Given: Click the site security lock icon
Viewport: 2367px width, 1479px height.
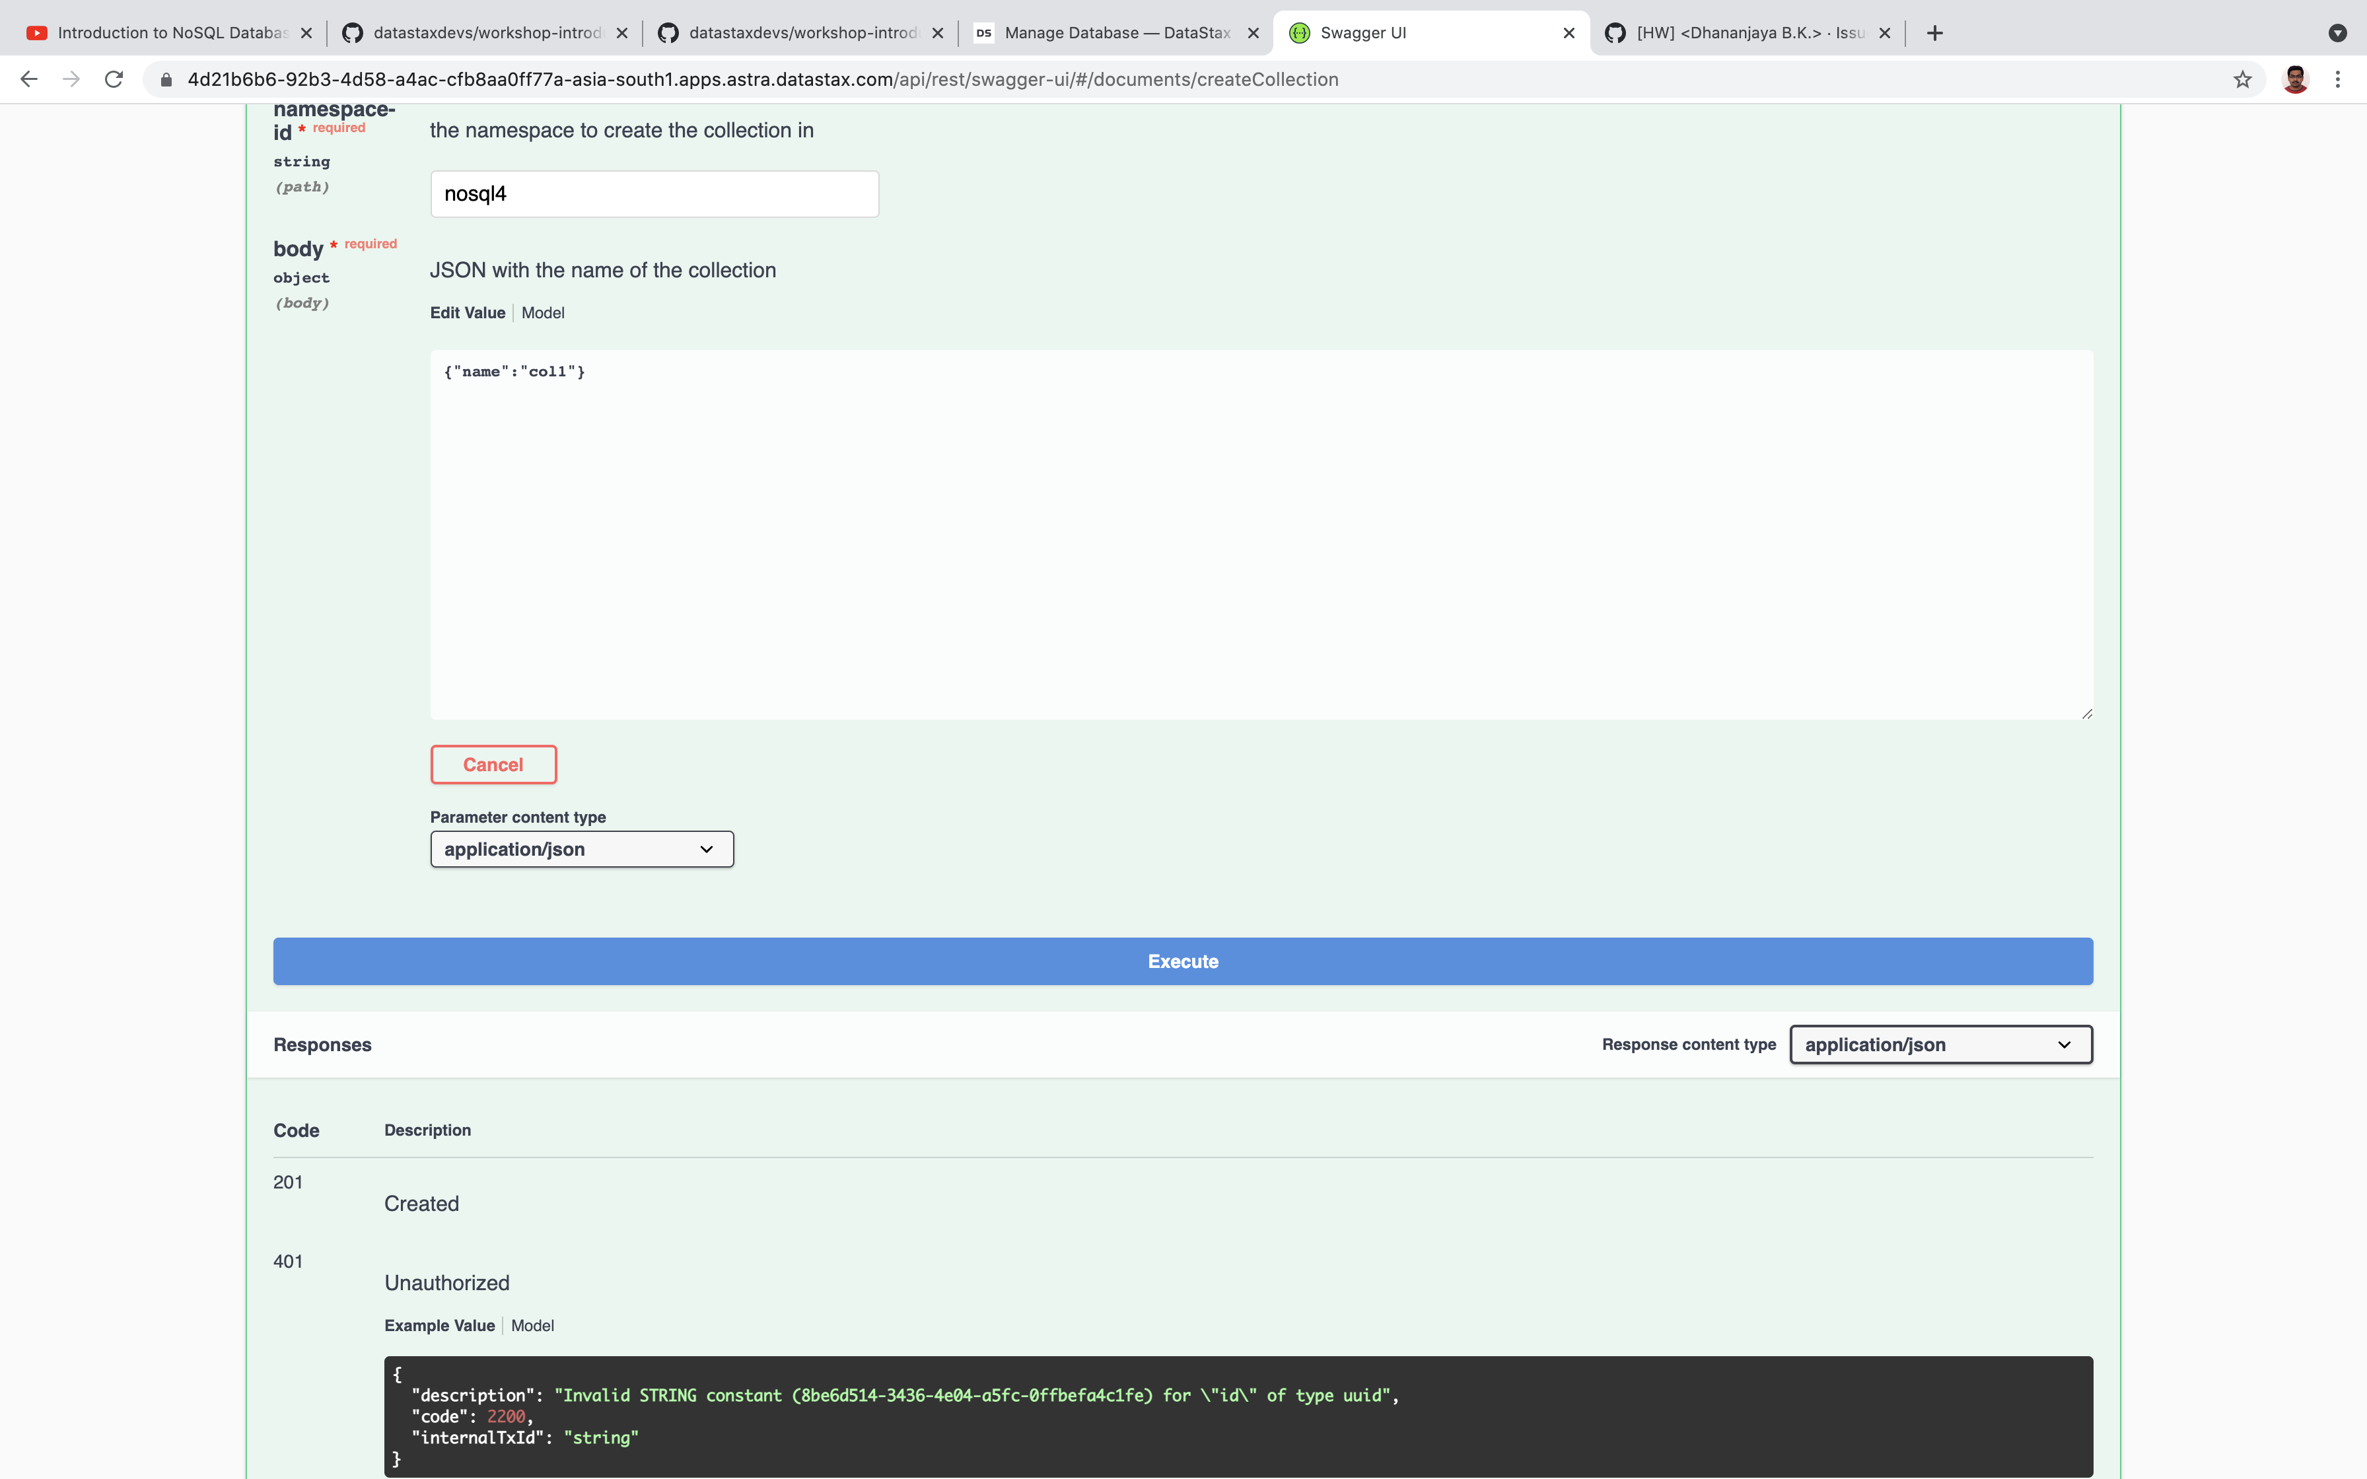Looking at the screenshot, I should pos(164,79).
